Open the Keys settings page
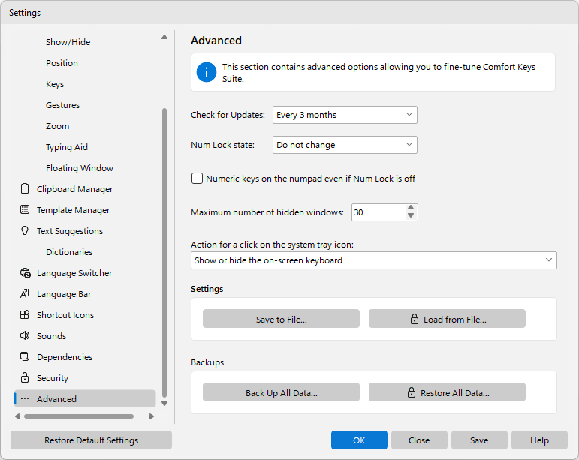579x460 pixels. tap(55, 84)
